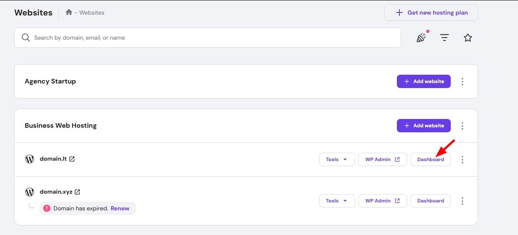Open the filter list icon
Screen dimensions: 518x235
pyautogui.click(x=444, y=38)
